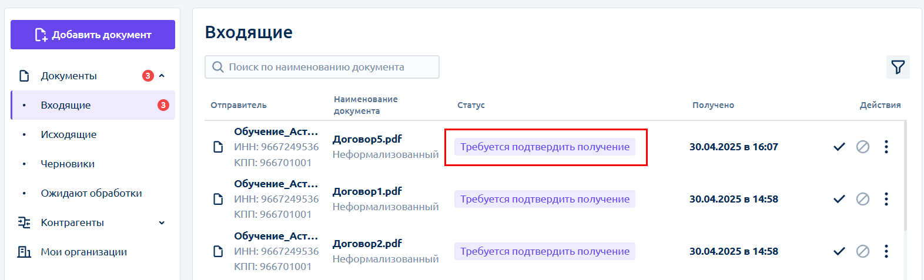Screen dimensions: 924x280
Task: Click the table vertical scrollbar
Action: tap(905, 176)
